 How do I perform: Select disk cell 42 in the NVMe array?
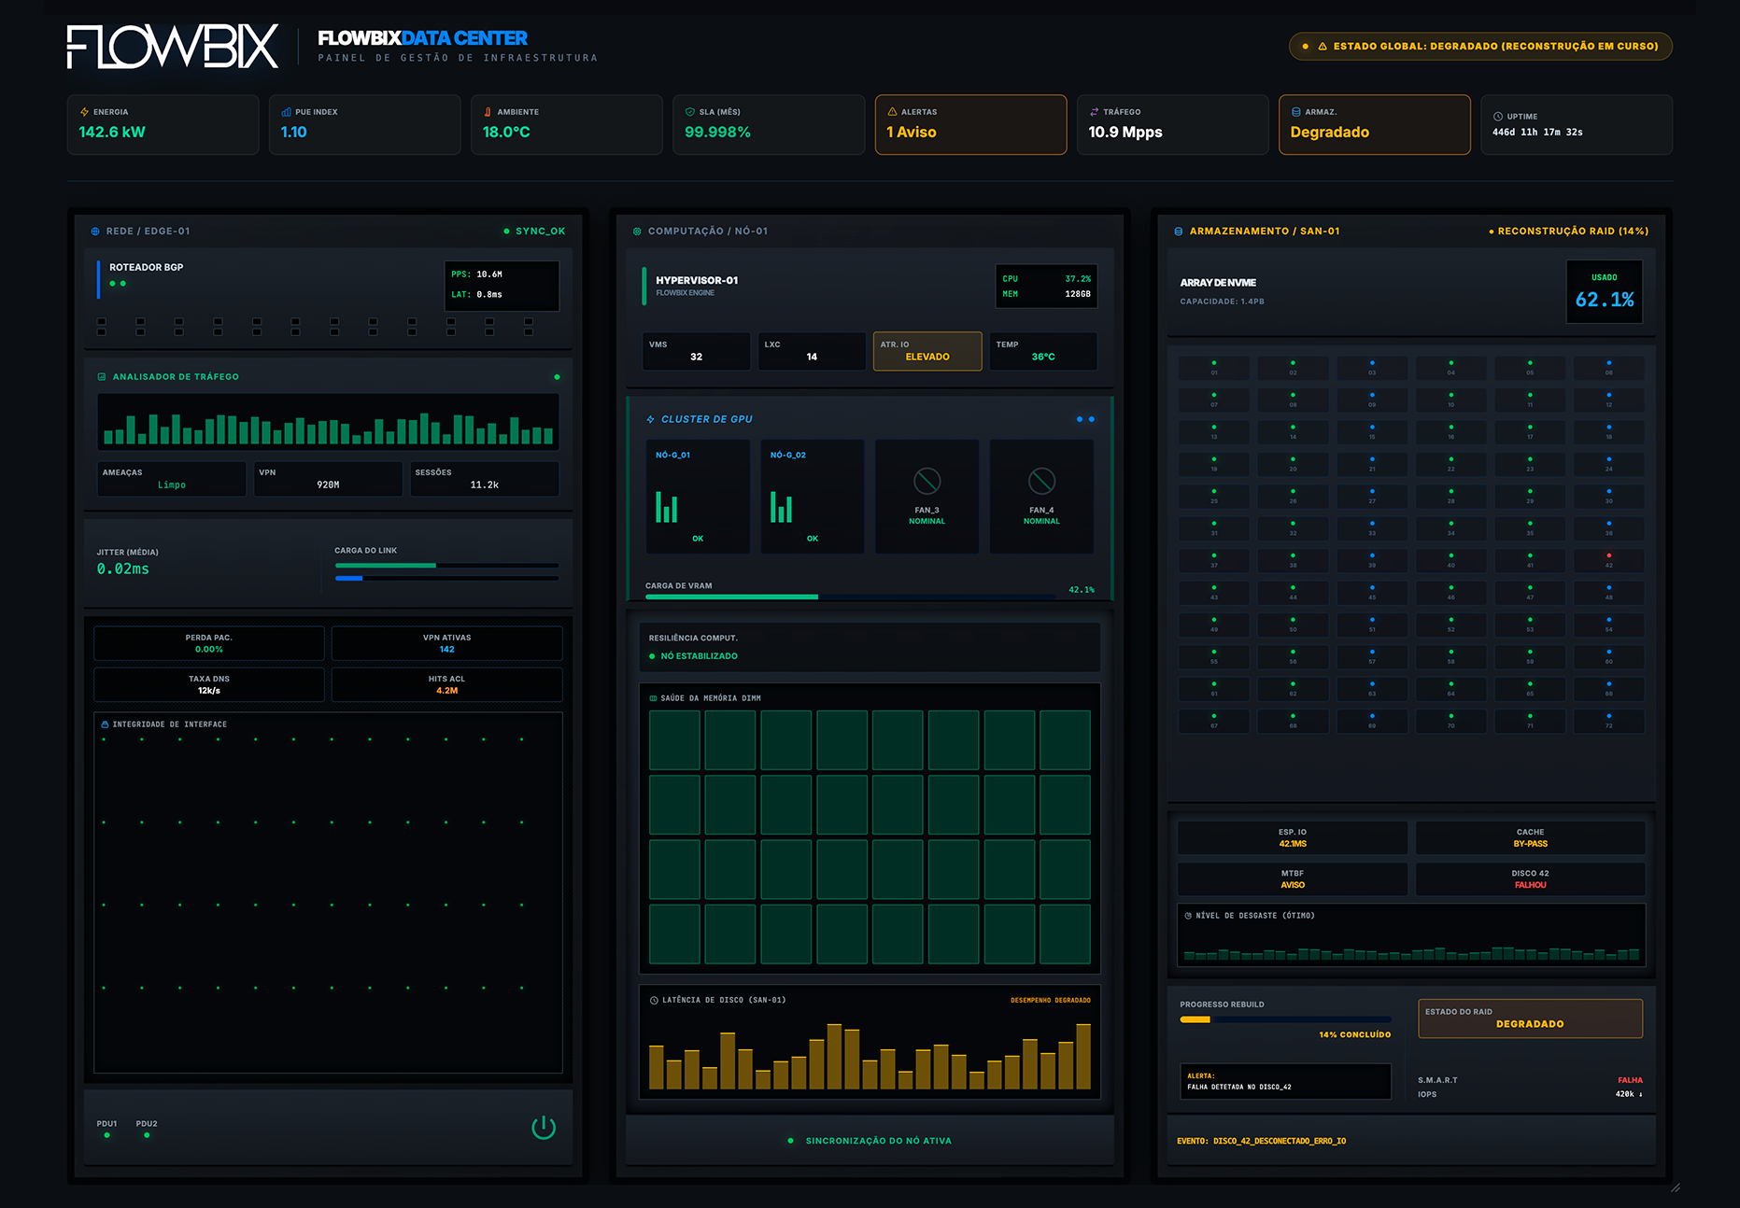1608,560
